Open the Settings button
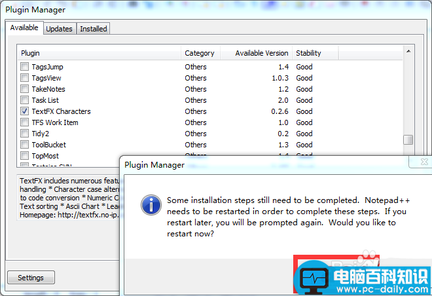432x296 pixels. [x=31, y=278]
